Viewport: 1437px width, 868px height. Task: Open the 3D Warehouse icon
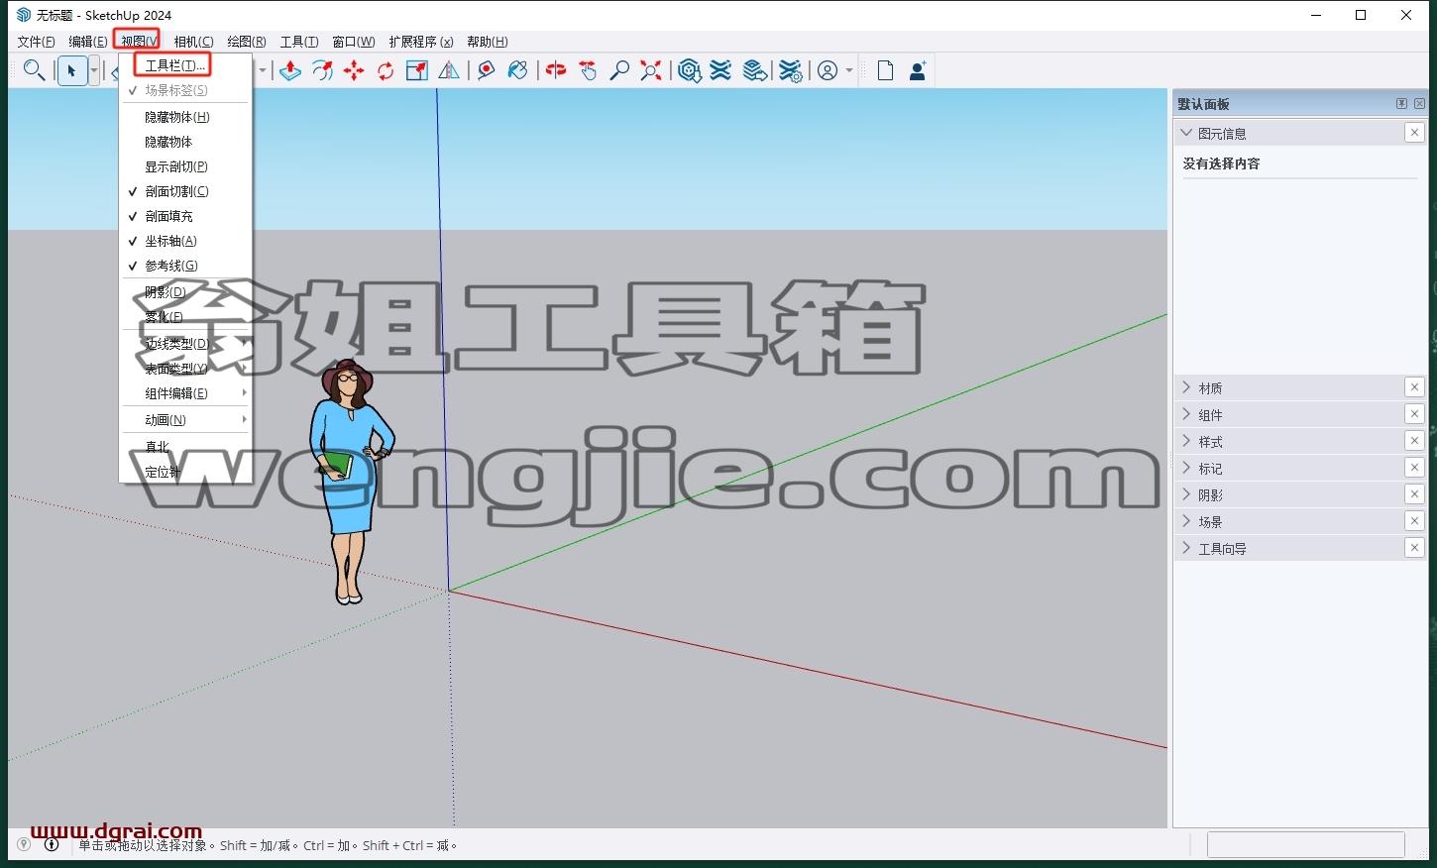(x=690, y=70)
